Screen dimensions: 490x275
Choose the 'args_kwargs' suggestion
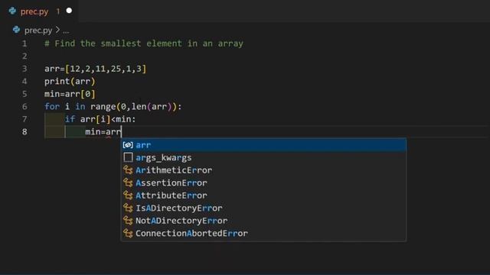[263, 158]
